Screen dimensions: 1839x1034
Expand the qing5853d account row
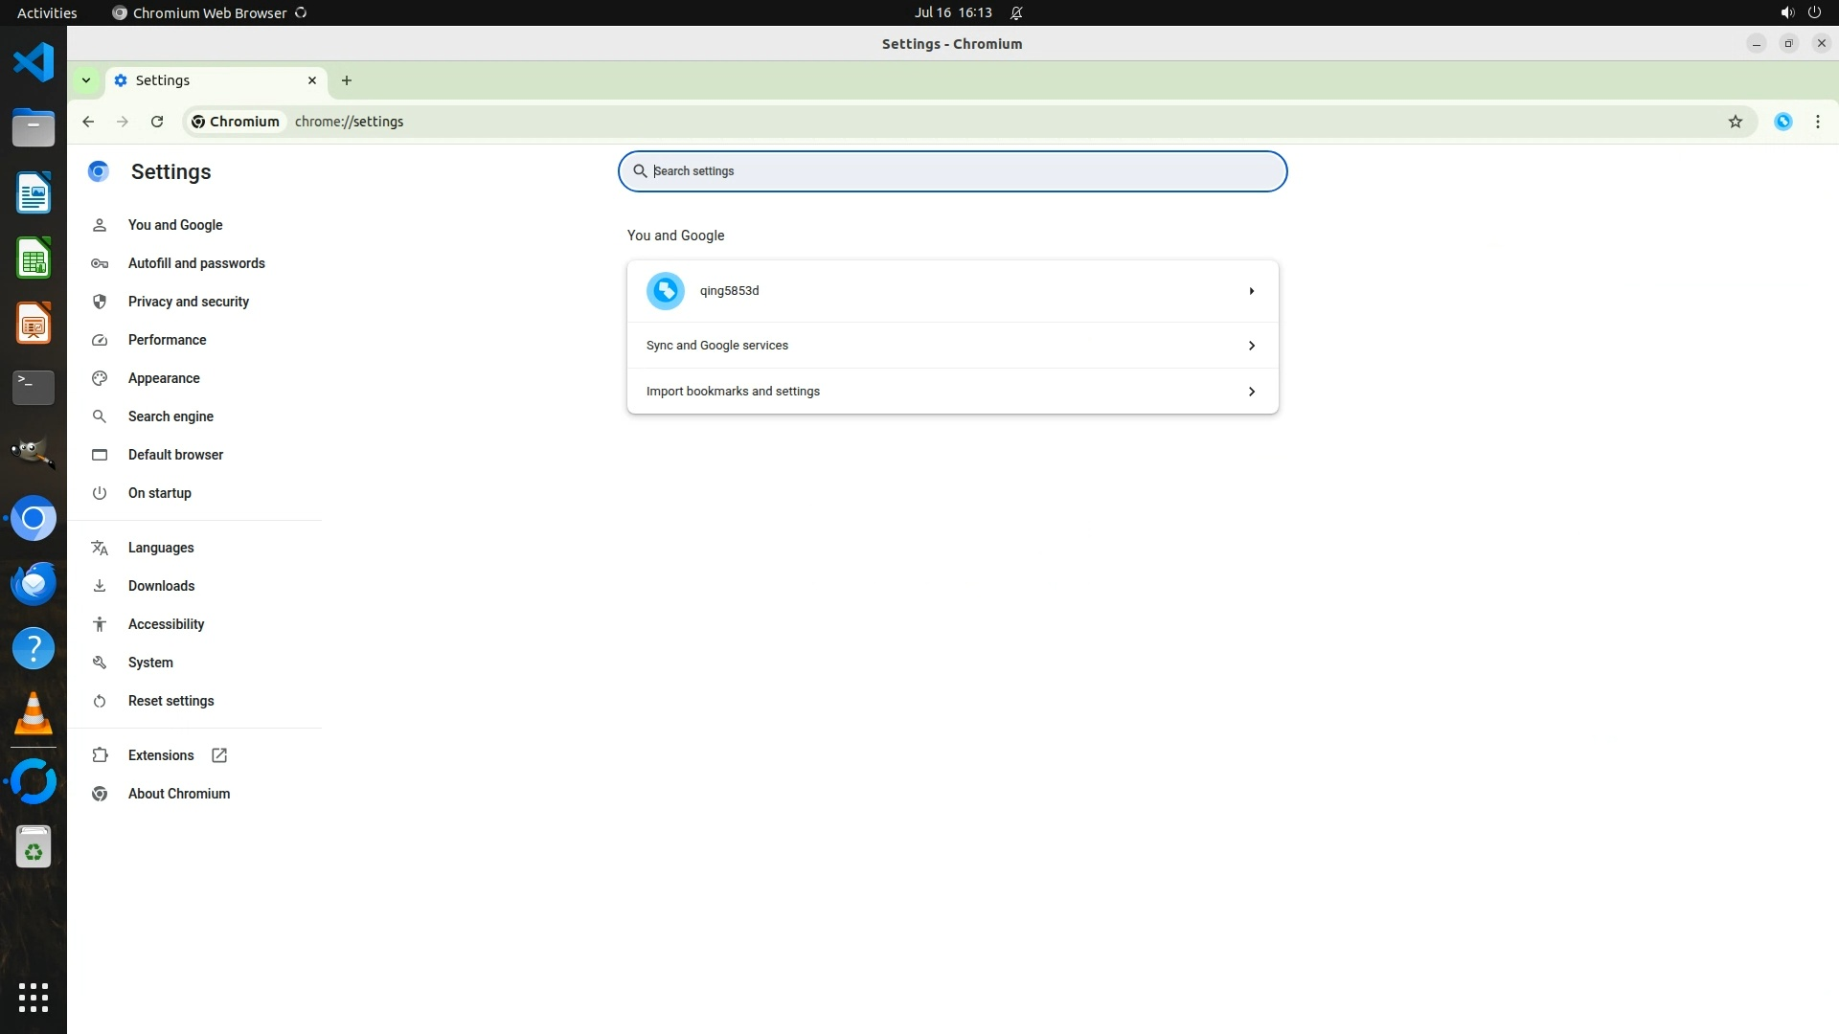pyautogui.click(x=1251, y=291)
